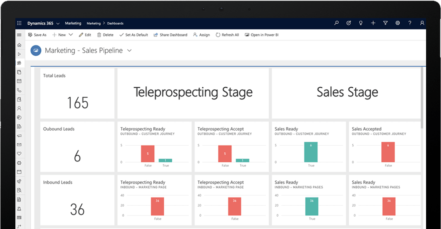Open the user account profile icon
Viewport: 441px width, 229px height.
[x=422, y=23]
